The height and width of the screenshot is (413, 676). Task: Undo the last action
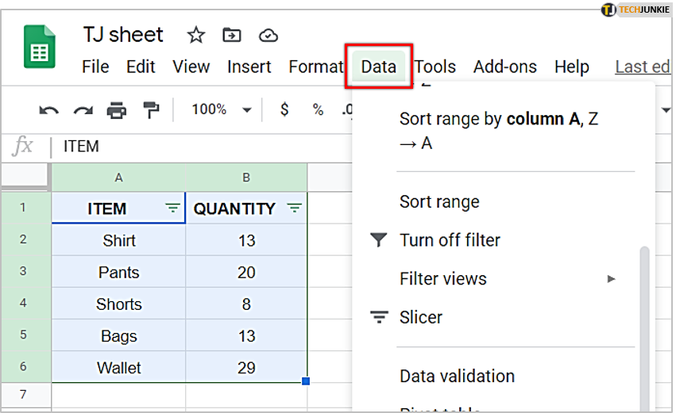[48, 110]
